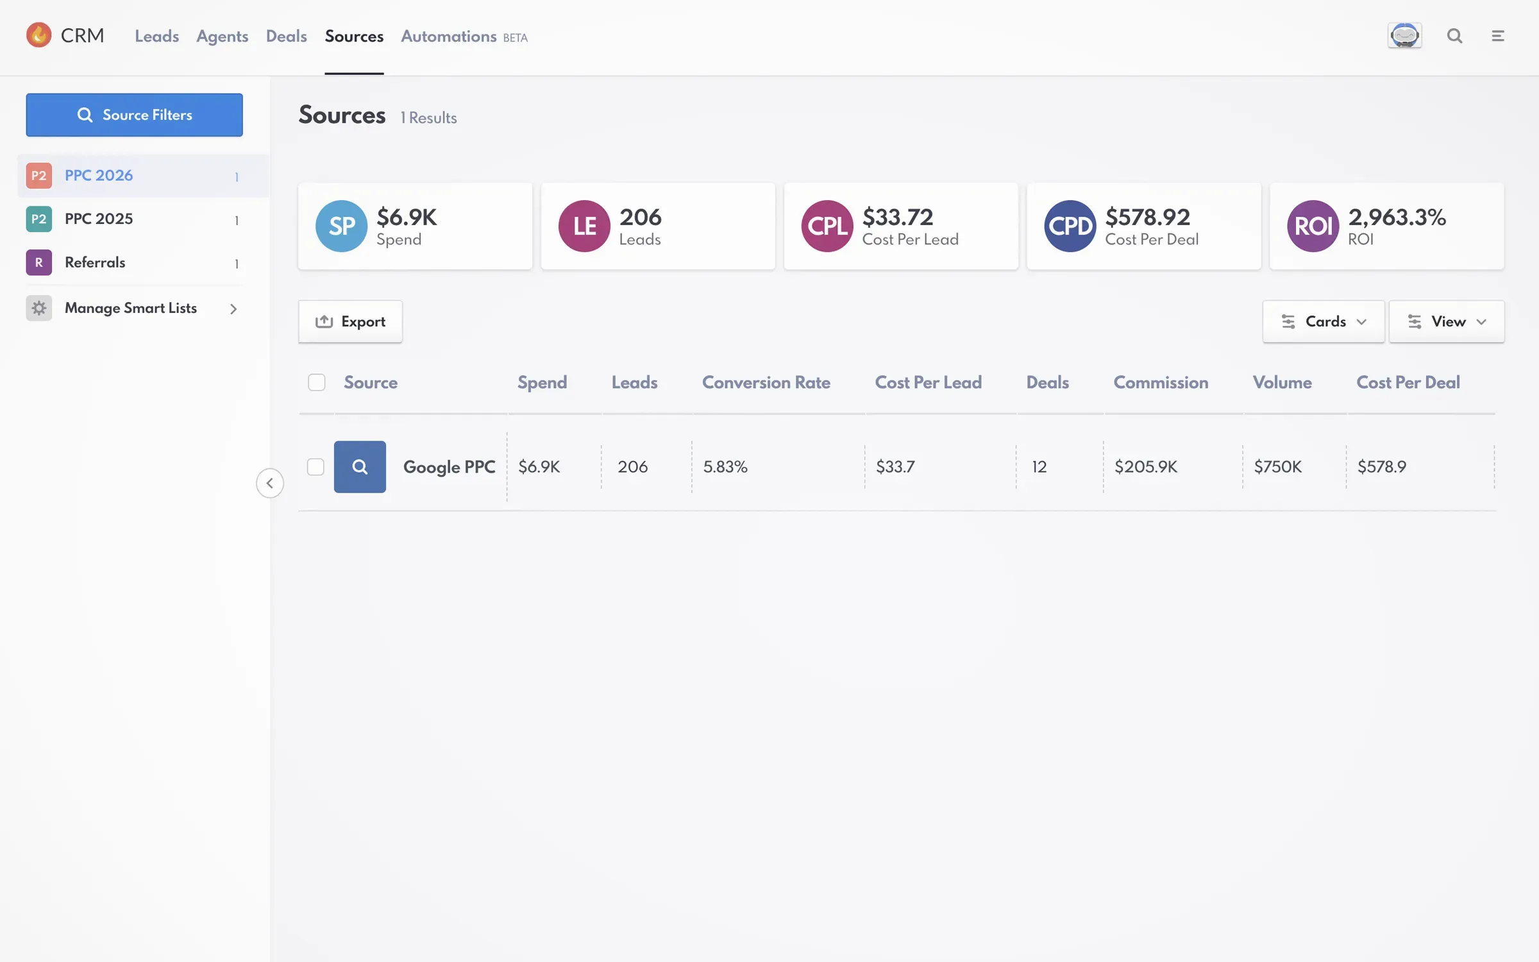The height and width of the screenshot is (962, 1539).
Task: Sort by the Conversion Rate column header
Action: 766,382
